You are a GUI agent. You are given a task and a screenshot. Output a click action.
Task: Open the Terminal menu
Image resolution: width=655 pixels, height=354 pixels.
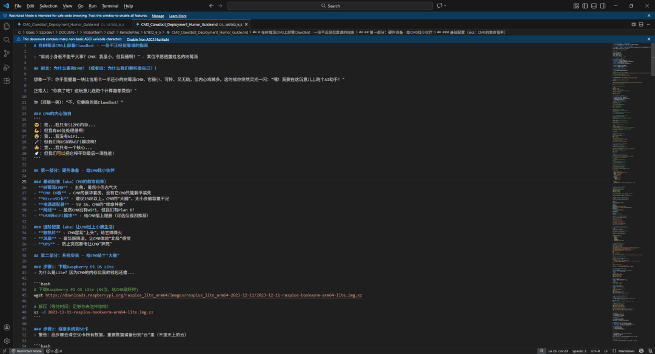(x=110, y=6)
